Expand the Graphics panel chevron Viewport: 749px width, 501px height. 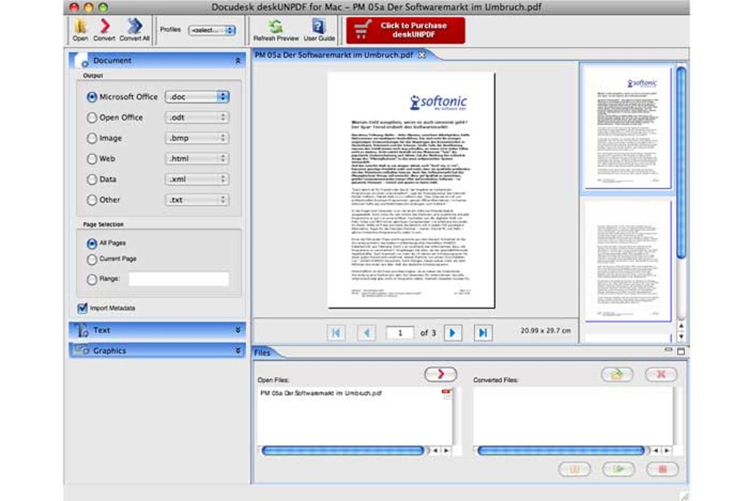pos(238,350)
